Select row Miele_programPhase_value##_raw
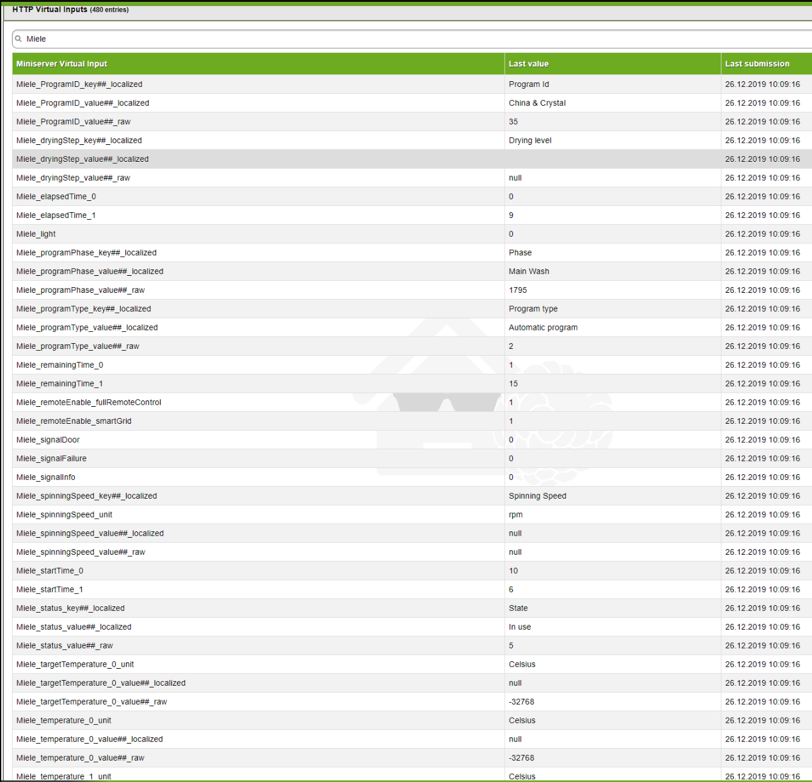The image size is (812, 782). point(412,290)
